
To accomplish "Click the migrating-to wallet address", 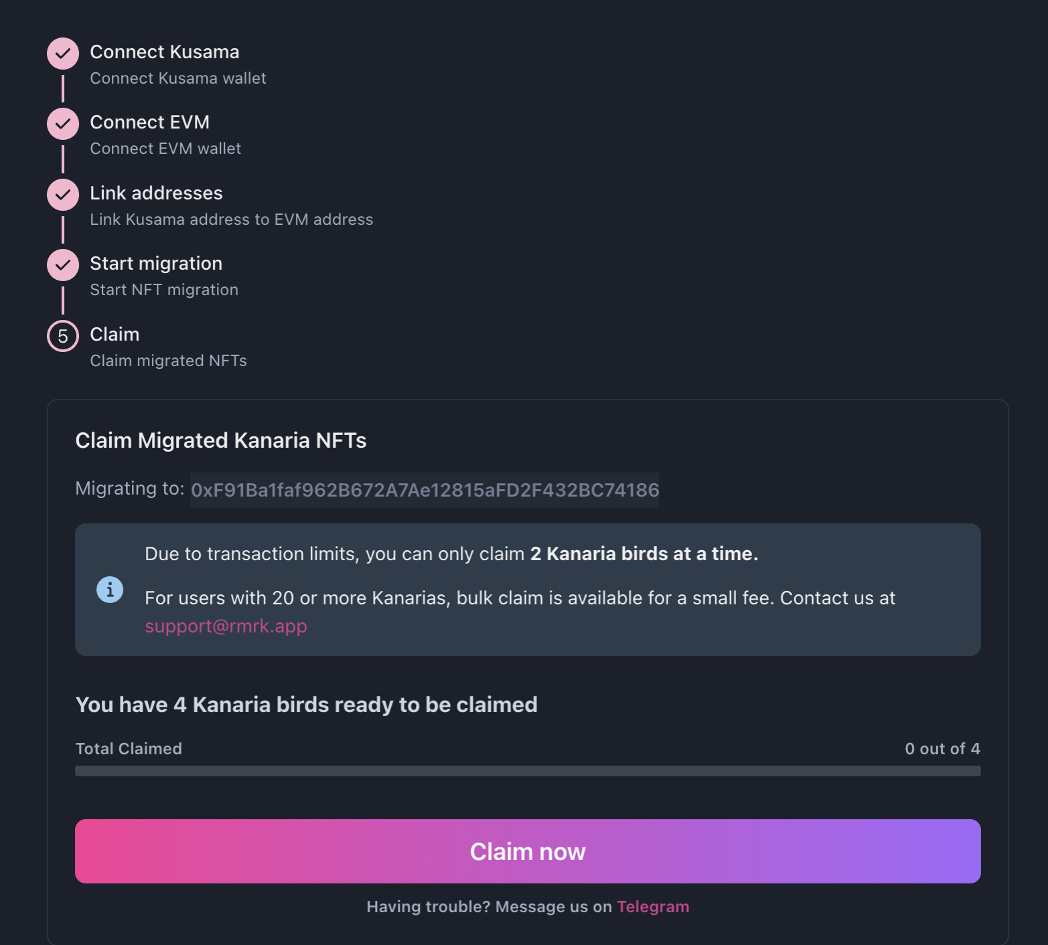I will [x=425, y=490].
